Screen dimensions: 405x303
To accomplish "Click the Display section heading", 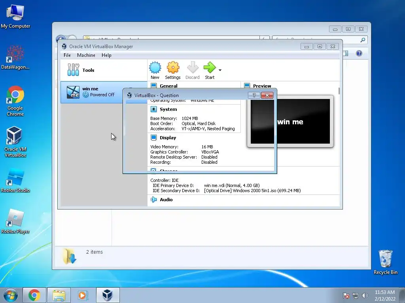I will click(x=168, y=138).
